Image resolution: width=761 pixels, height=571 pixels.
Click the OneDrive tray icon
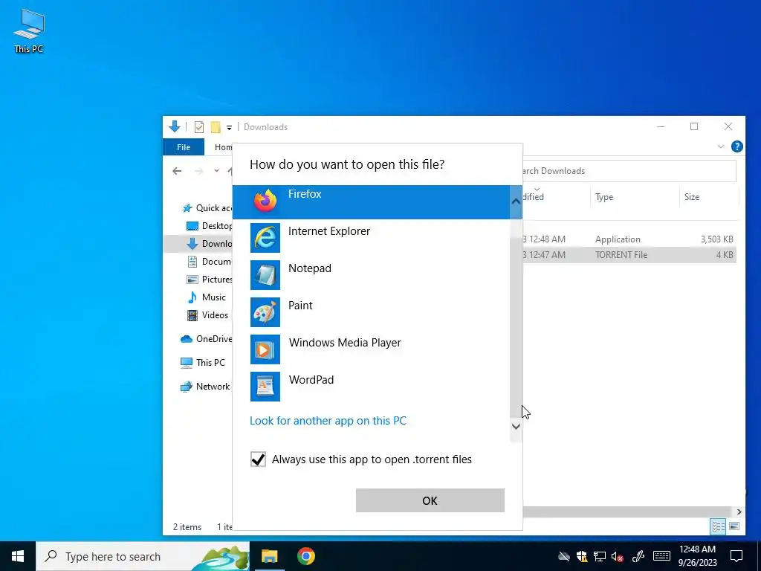[x=563, y=556]
